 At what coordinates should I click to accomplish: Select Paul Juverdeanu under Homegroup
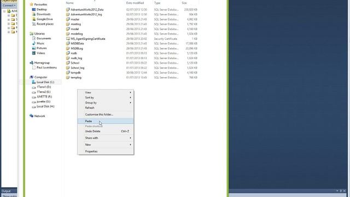point(46,67)
